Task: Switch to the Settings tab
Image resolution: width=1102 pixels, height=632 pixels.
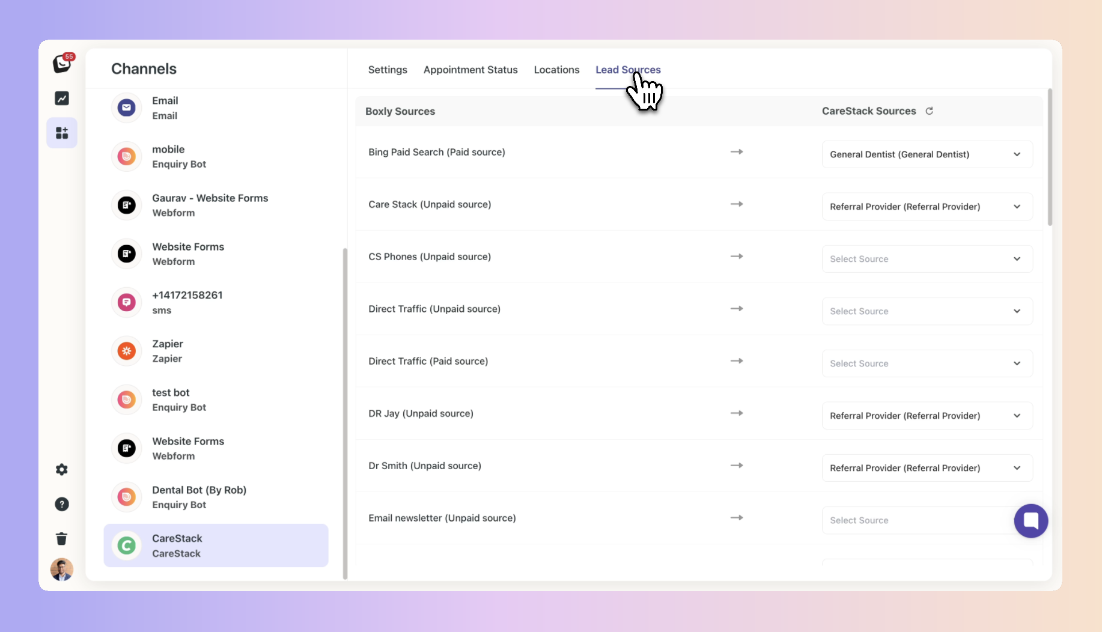Action: [388, 70]
